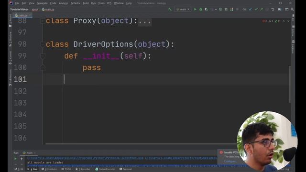Start debugging with the green bug icon

click(x=200, y=10)
